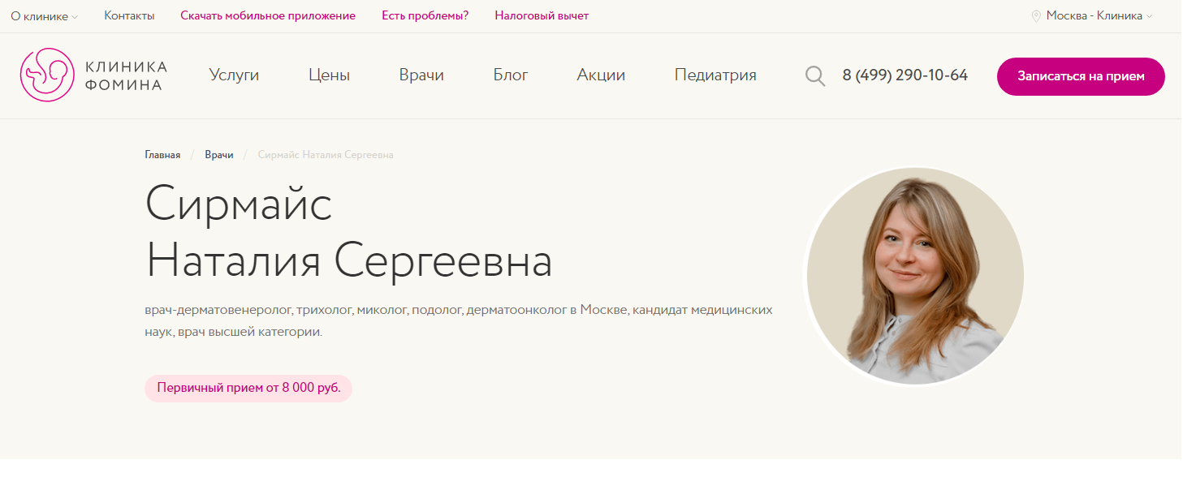
Task: Click the Сирмайс Наталия Сергеевна breadcrumb text
Action: click(326, 155)
